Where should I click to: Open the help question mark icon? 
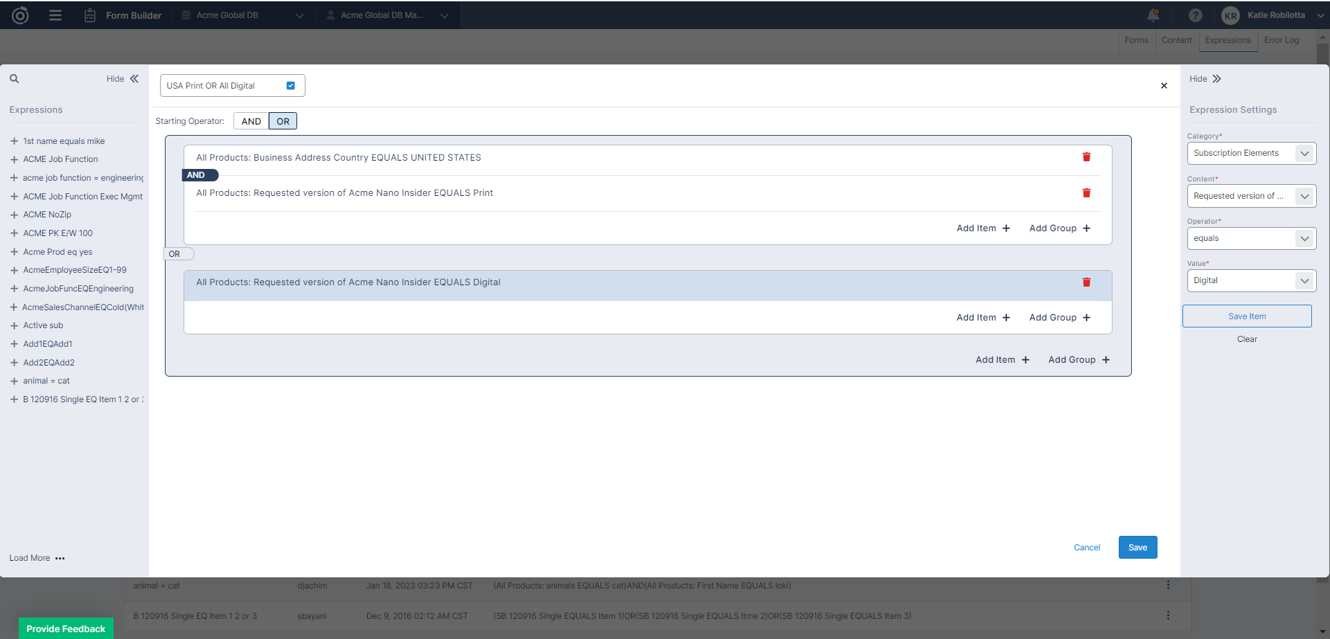(1195, 15)
